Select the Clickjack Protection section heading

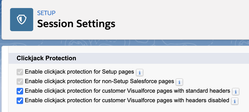(x=46, y=58)
